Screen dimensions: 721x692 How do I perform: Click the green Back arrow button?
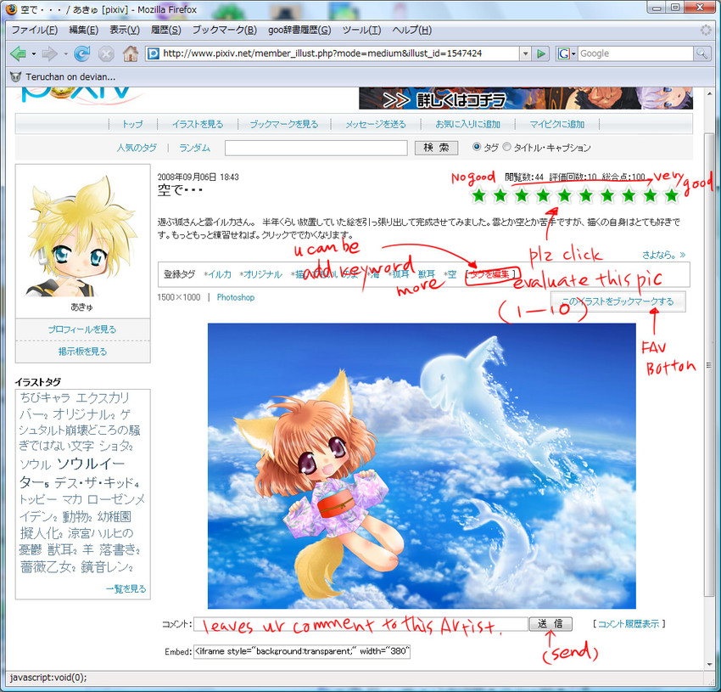point(18,53)
